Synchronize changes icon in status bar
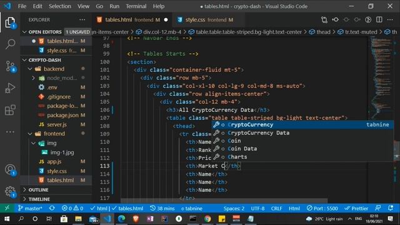 pyautogui.click(x=52, y=208)
